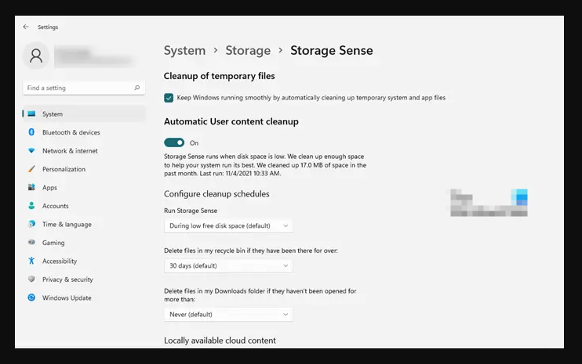Open Time & language settings
Image resolution: width=582 pixels, height=364 pixels.
pos(84,224)
